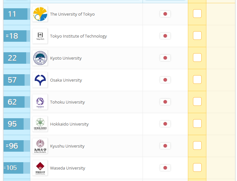
Task: Open the Kyoto University crest logo
Action: tap(40, 58)
